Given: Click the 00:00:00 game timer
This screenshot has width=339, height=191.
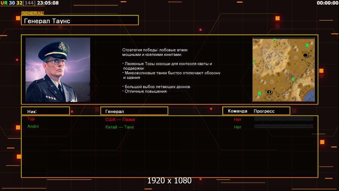Looking at the screenshot, I should tap(328, 3).
